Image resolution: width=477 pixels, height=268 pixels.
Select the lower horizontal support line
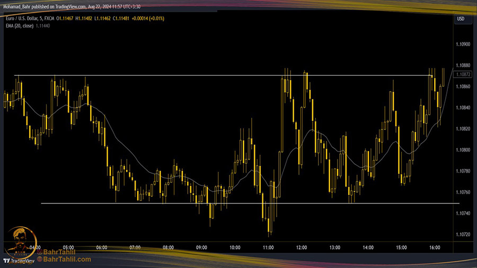click(159, 203)
